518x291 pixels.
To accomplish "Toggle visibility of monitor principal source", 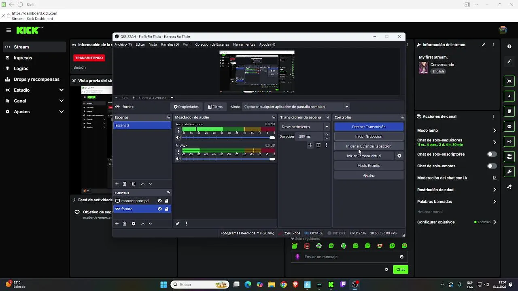I will (x=160, y=201).
